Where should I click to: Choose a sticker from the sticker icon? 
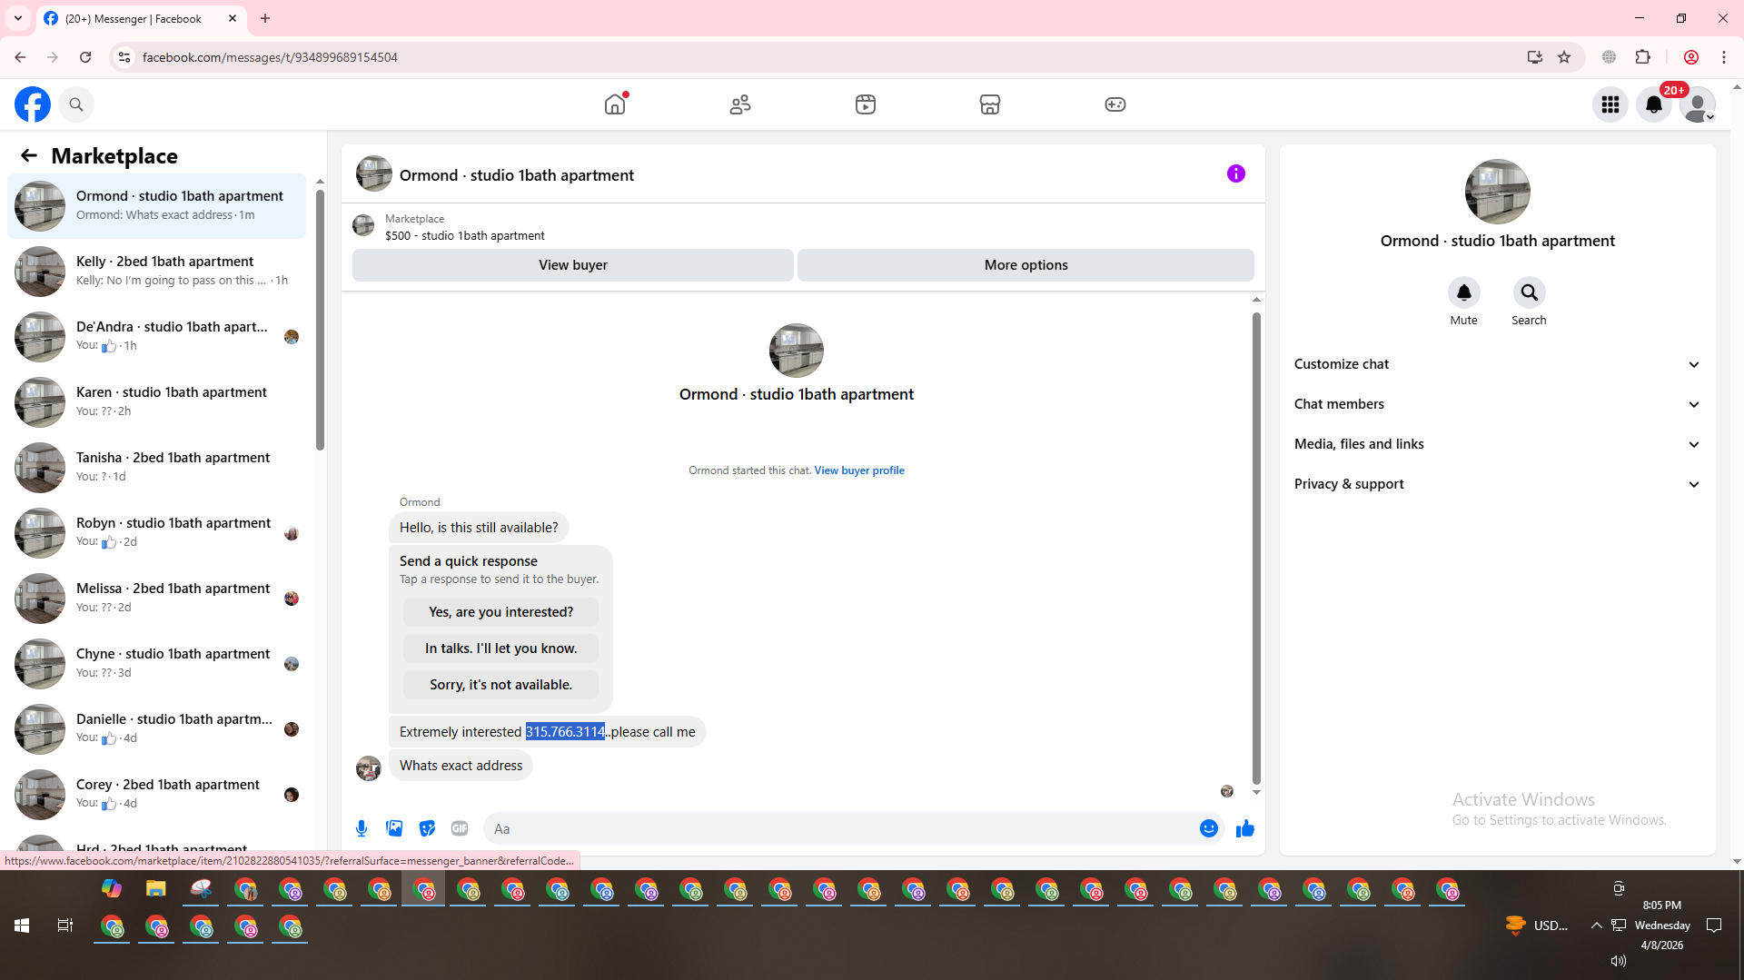[427, 828]
